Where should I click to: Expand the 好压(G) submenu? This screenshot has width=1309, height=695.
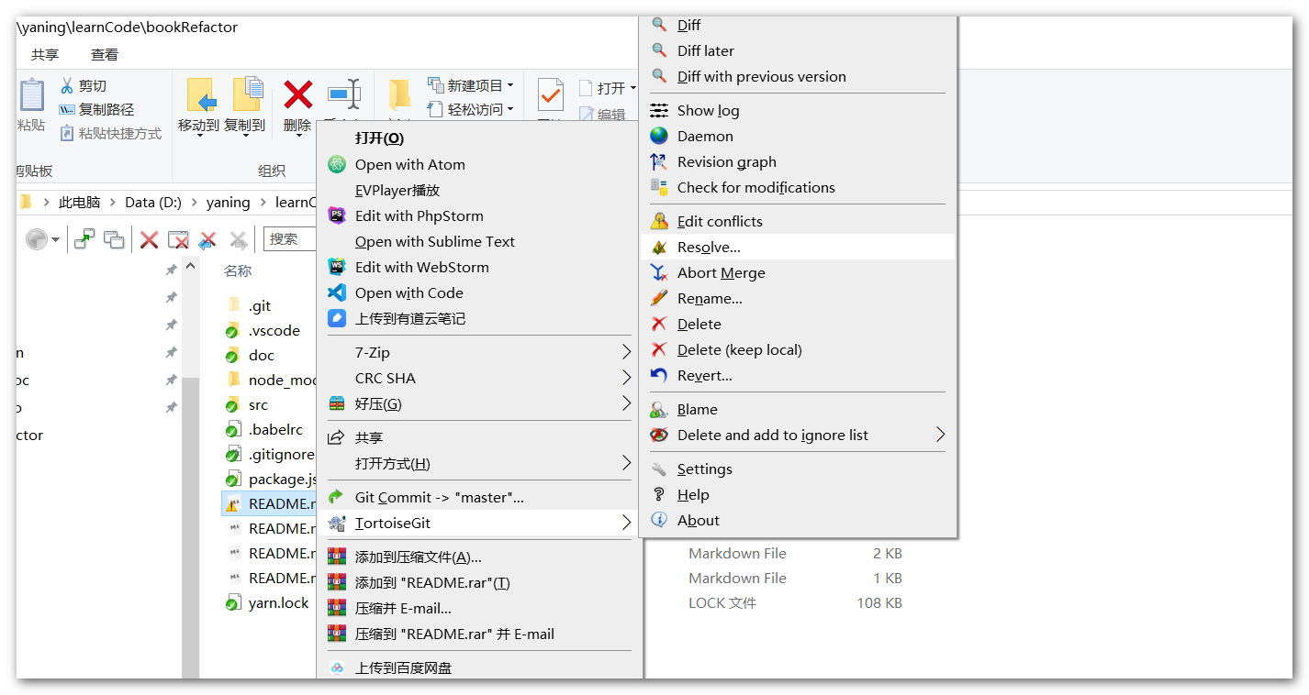[480, 403]
